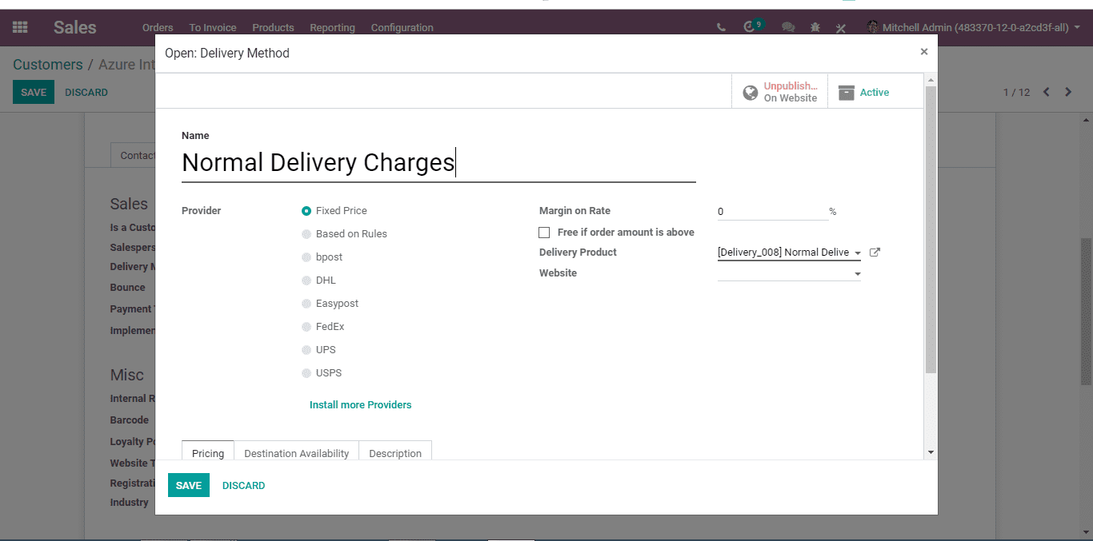This screenshot has height=541, width=1093.
Task: Switch to the Pricing tab
Action: [208, 452]
